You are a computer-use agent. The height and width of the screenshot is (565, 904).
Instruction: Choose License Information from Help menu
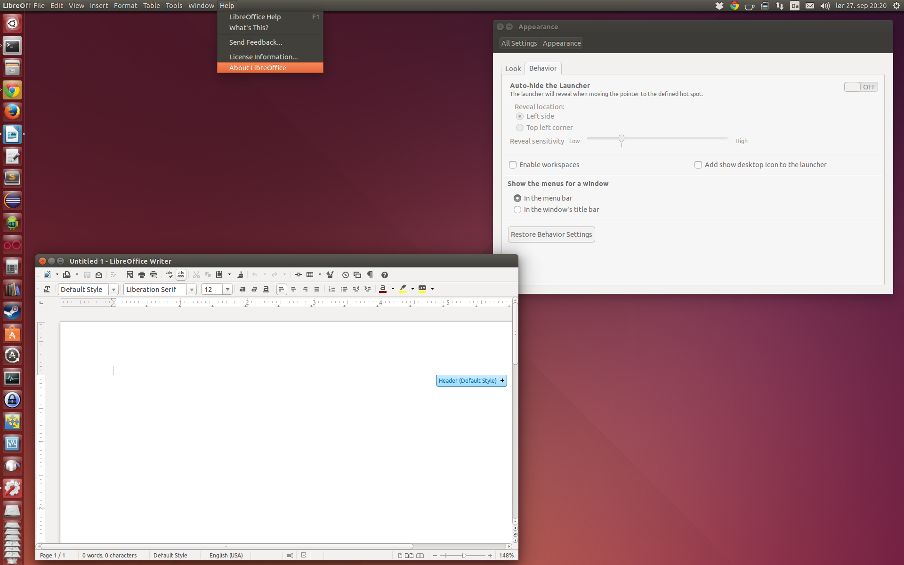(x=270, y=57)
